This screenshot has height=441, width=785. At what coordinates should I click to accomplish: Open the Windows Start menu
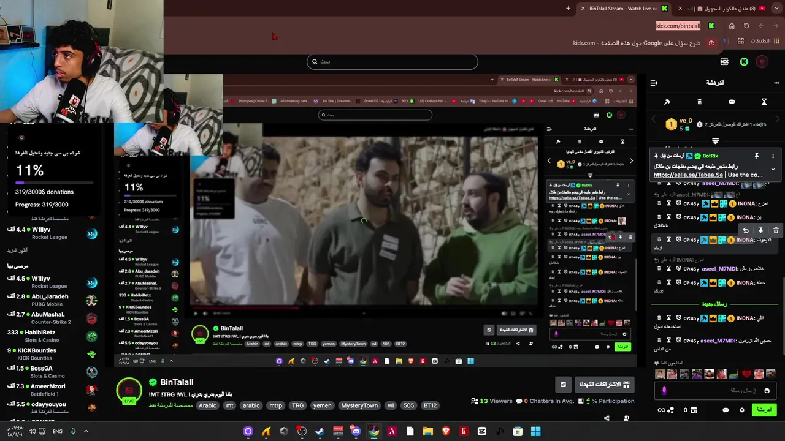[x=535, y=431]
